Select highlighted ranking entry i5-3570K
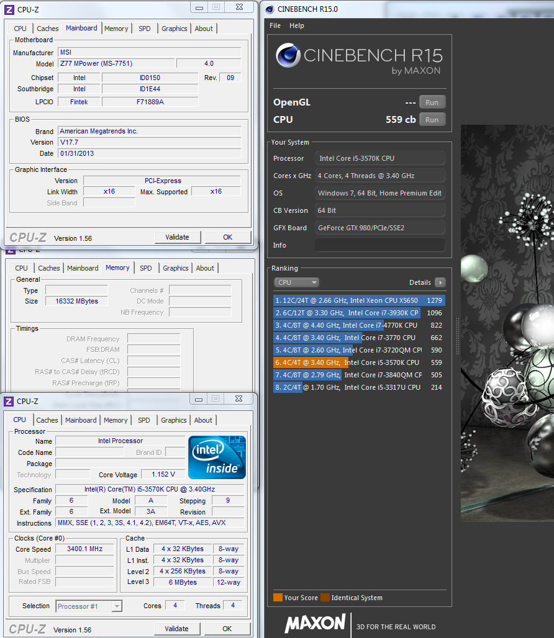The image size is (554, 638). (x=359, y=362)
